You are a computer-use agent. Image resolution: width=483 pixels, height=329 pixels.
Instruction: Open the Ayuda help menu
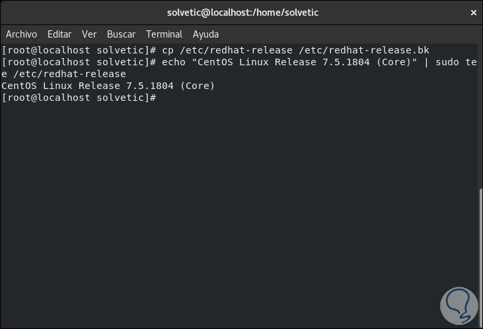pos(205,34)
